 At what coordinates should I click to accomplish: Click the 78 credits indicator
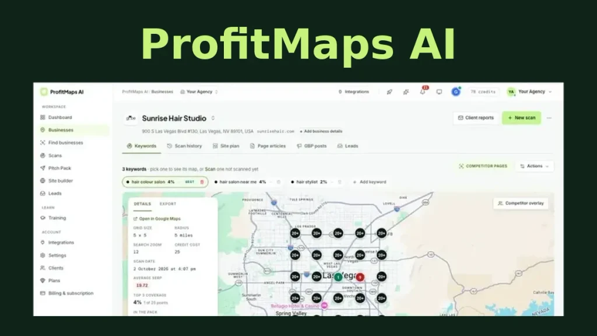483,92
